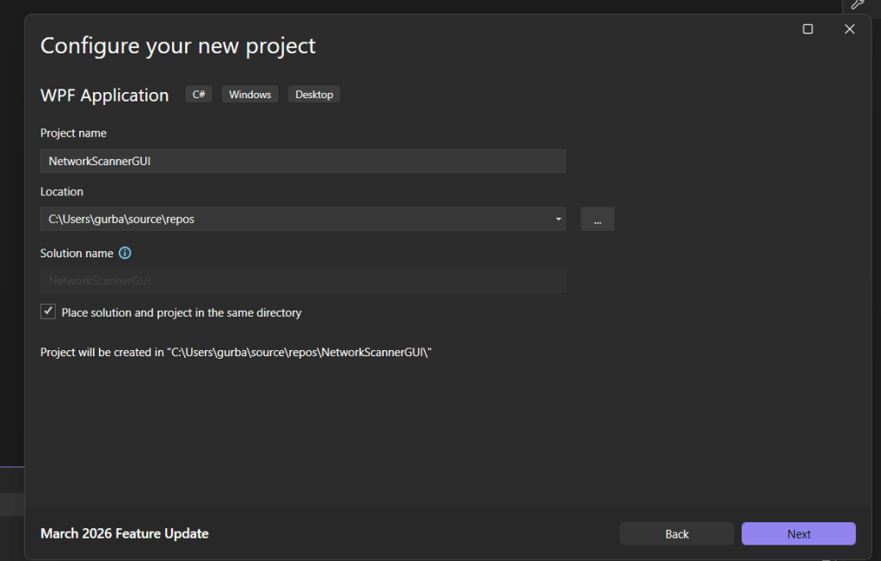Click the WPF Application template title

tap(104, 96)
